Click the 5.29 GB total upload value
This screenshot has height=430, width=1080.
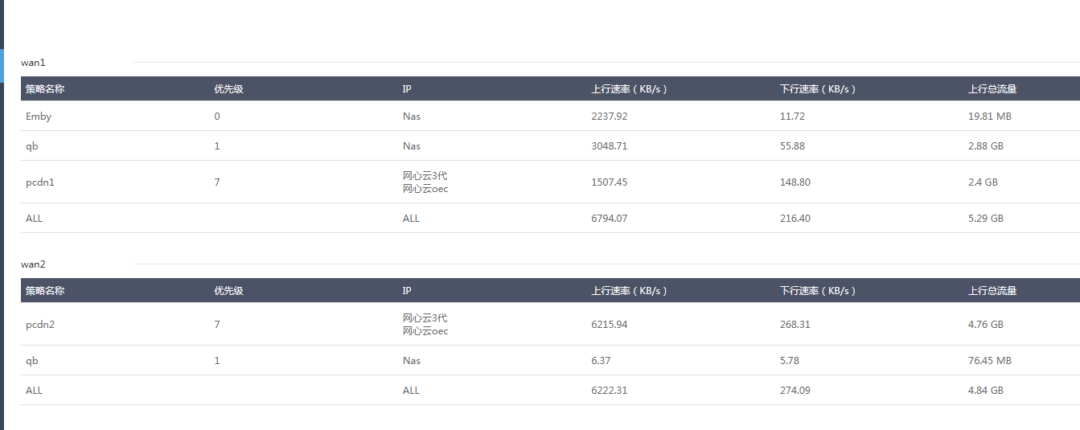pos(986,219)
